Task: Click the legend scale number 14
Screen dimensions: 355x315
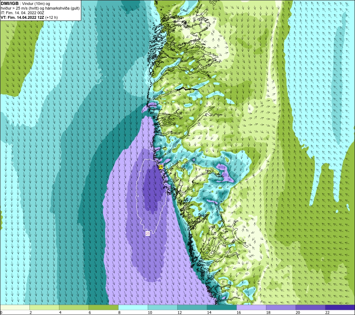Action: 209,313
